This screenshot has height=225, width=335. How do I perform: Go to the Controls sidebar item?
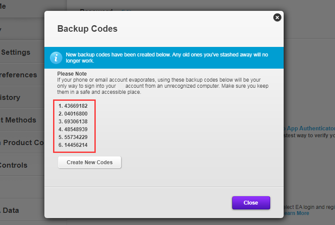[14, 165]
